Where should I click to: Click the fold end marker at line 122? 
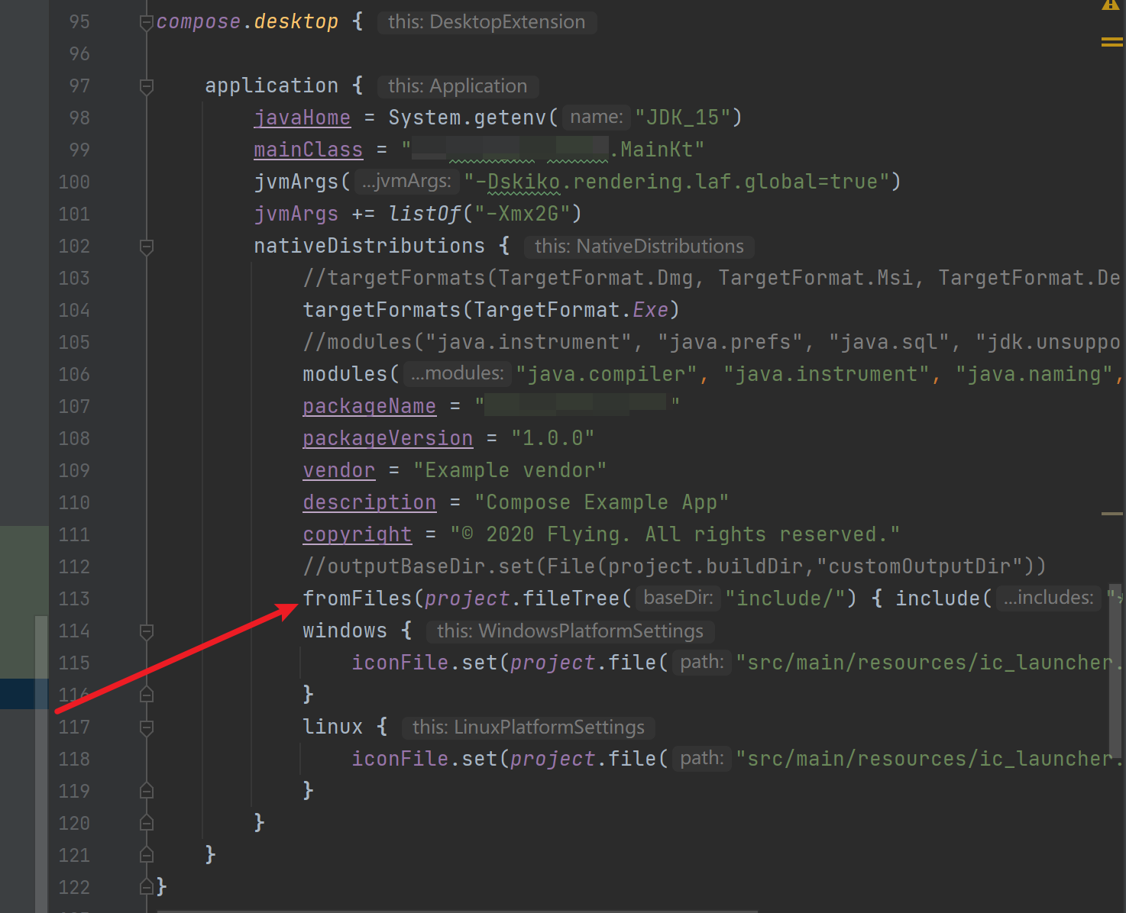(146, 886)
